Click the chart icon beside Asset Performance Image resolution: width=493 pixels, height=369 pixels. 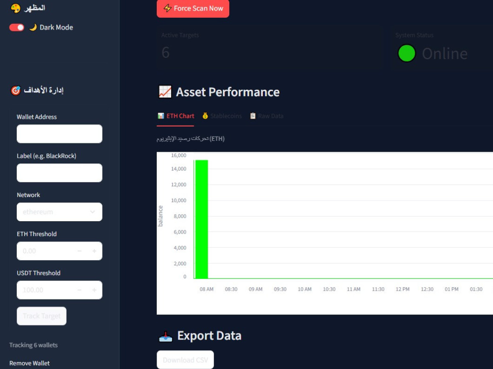pyautogui.click(x=165, y=92)
